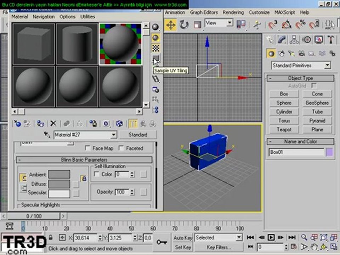Enable the Face Map checkbox
This screenshot has height=255, width=340.
(x=87, y=148)
